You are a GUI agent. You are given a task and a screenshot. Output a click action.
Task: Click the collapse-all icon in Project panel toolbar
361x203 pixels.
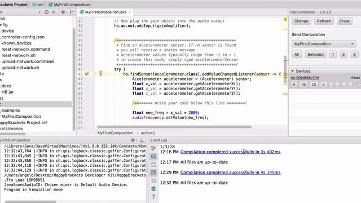click(54, 12)
